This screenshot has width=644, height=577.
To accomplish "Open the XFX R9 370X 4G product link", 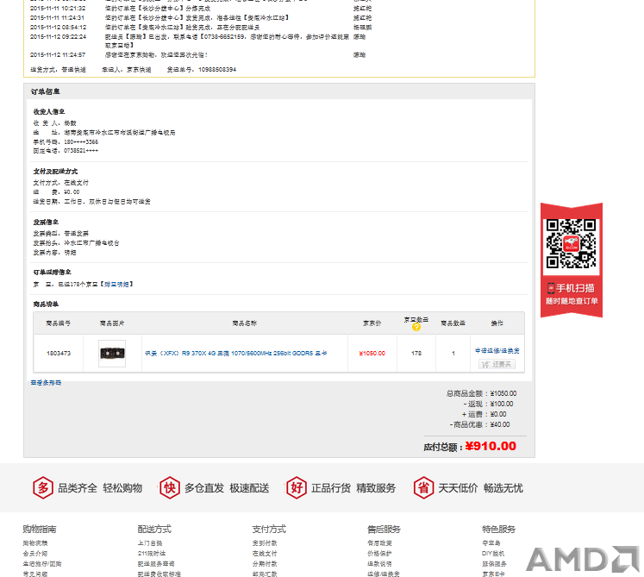I will tap(236, 353).
